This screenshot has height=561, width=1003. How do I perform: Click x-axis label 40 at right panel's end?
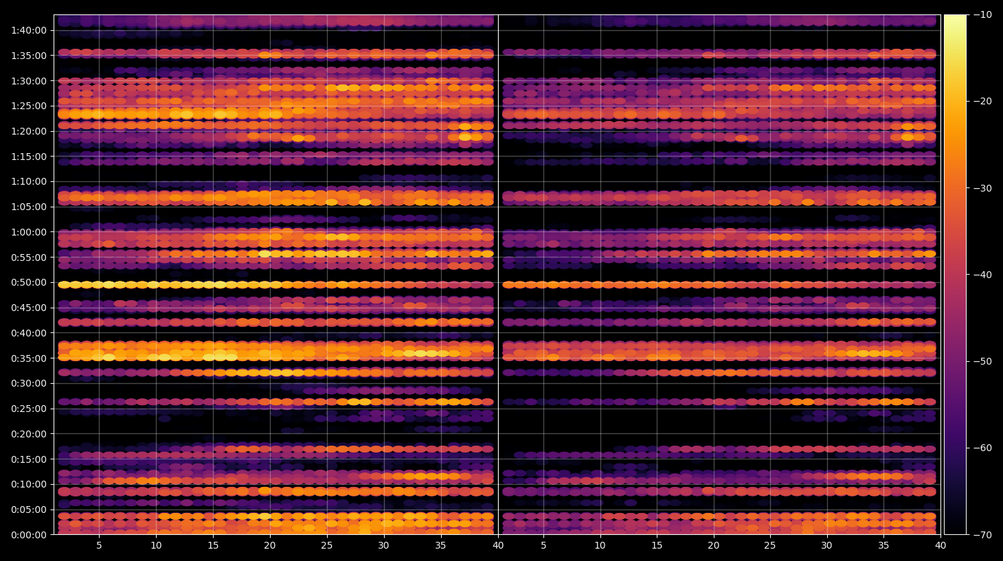point(940,546)
